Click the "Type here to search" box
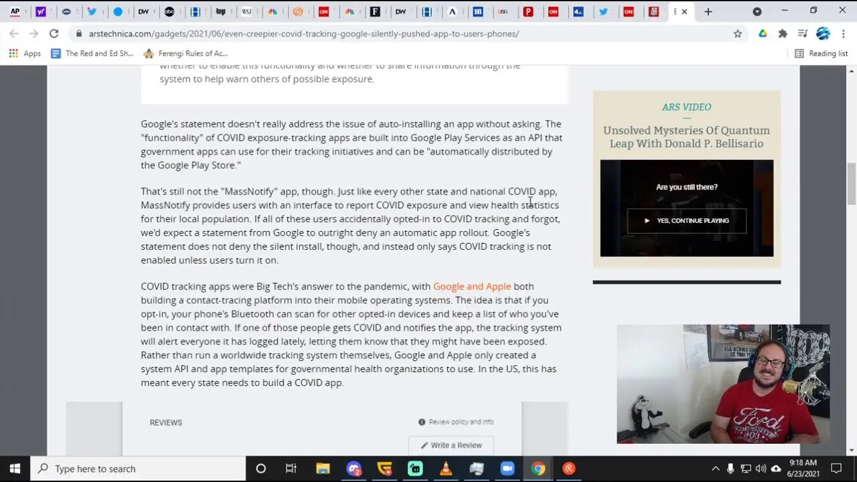This screenshot has width=857, height=482. pos(139,469)
